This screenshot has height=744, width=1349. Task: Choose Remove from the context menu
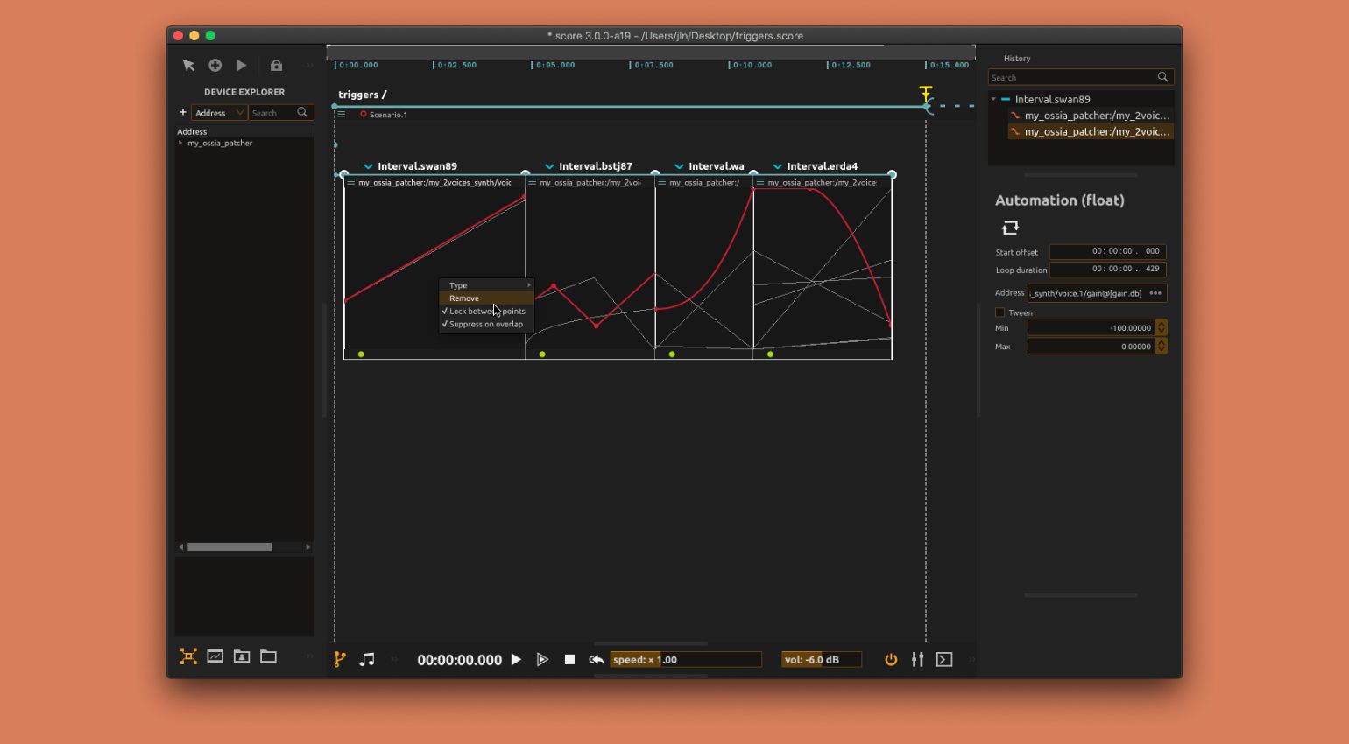[464, 298]
